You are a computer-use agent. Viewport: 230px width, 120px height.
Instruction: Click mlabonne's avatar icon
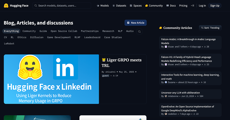(x=166, y=96)
